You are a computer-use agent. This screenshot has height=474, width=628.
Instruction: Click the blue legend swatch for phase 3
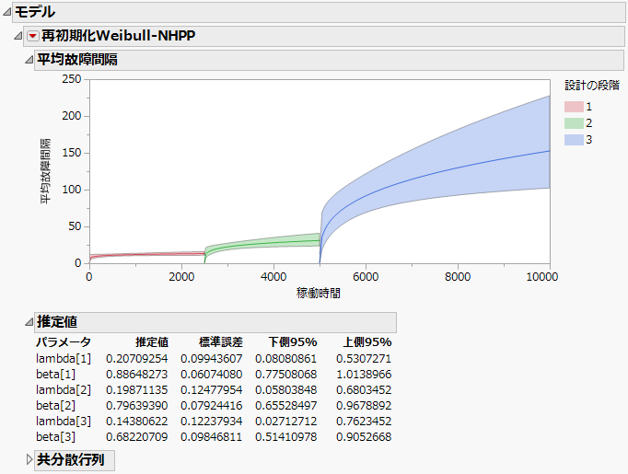[x=572, y=140]
